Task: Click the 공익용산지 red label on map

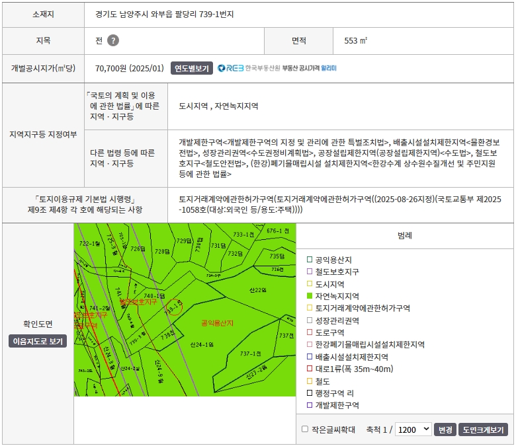Action: [x=217, y=323]
